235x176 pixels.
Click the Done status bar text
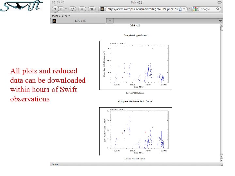(55, 164)
